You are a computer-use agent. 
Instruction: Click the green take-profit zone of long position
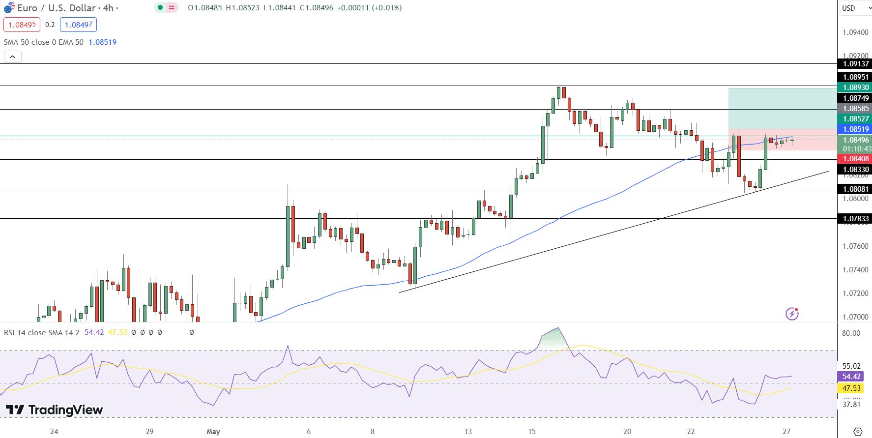pyautogui.click(x=782, y=109)
